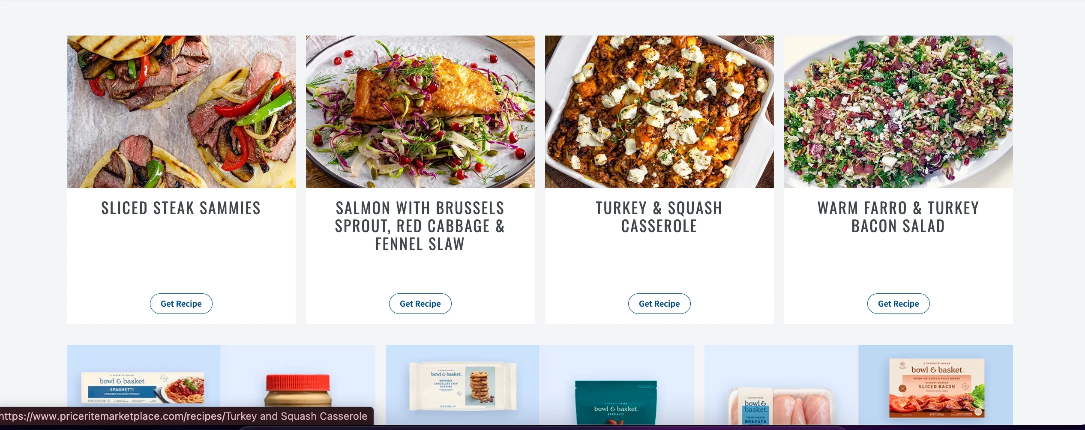Viewport: 1085px width, 430px height.
Task: Click Get Recipe for Turkey & Squash Casserole
Action: pyautogui.click(x=659, y=304)
